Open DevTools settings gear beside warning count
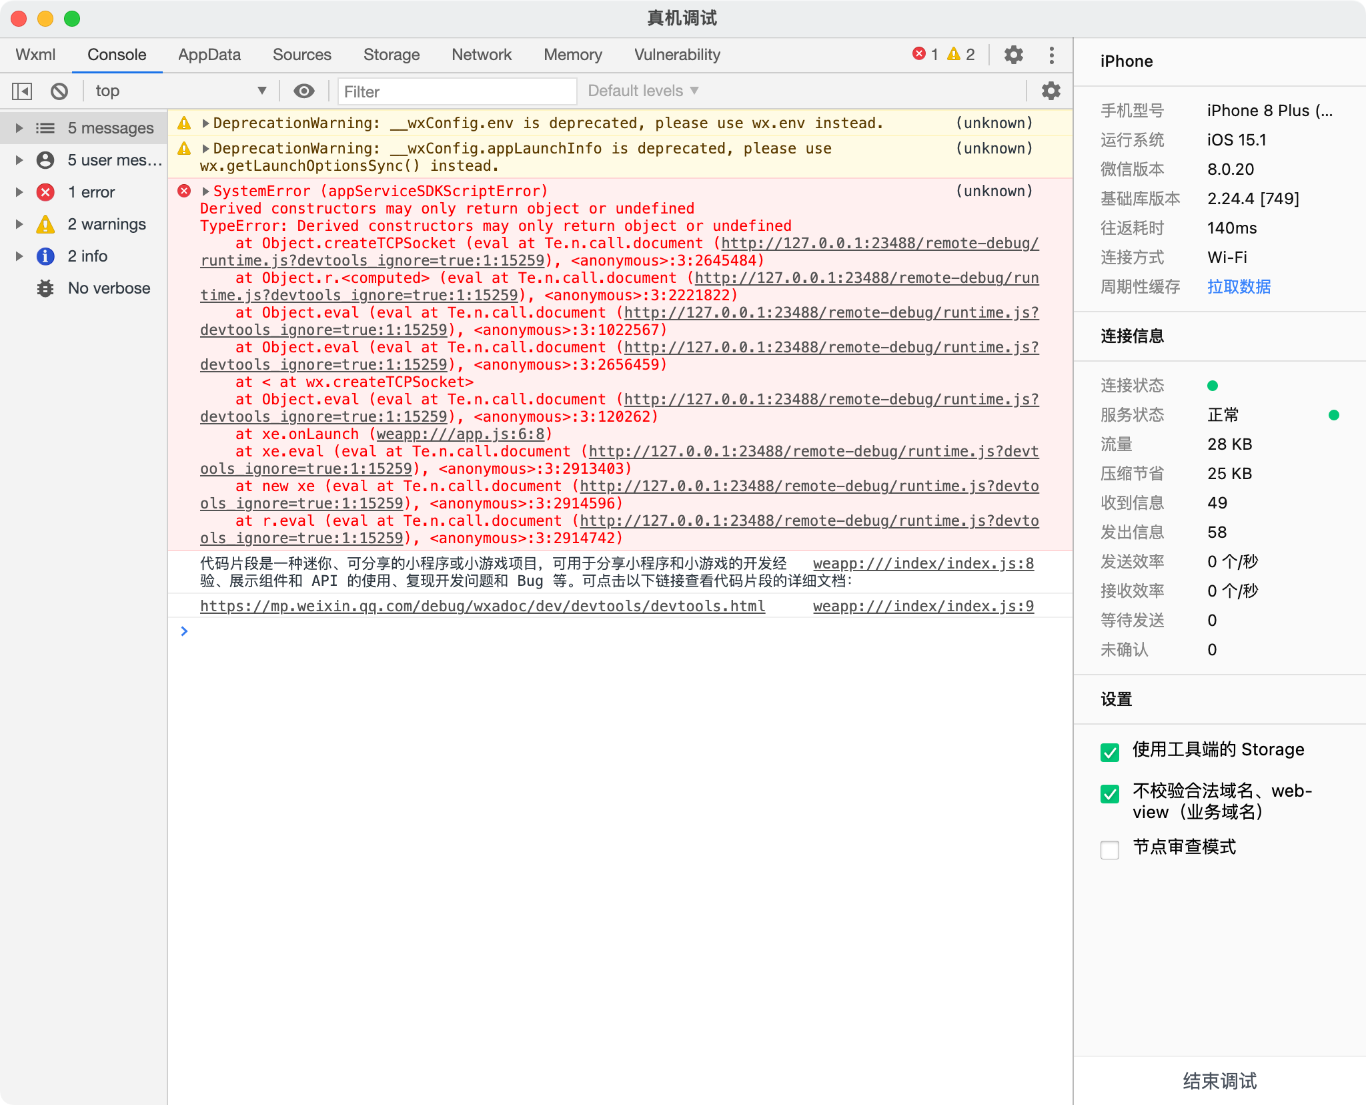Viewport: 1366px width, 1105px height. (x=1013, y=55)
